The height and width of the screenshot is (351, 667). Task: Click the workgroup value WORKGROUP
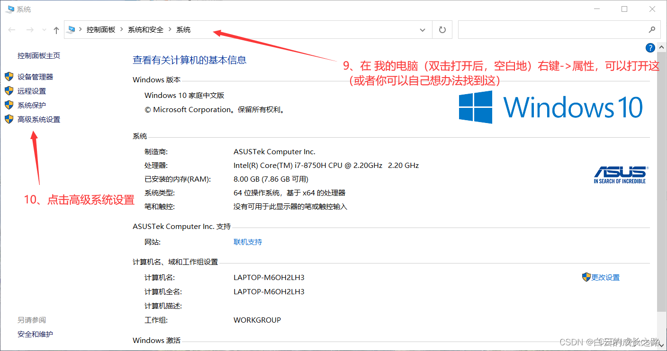point(257,320)
